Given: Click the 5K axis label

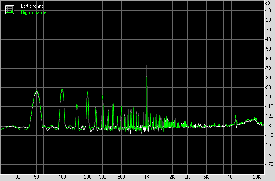Looking at the screenshot, I should point(206,177).
